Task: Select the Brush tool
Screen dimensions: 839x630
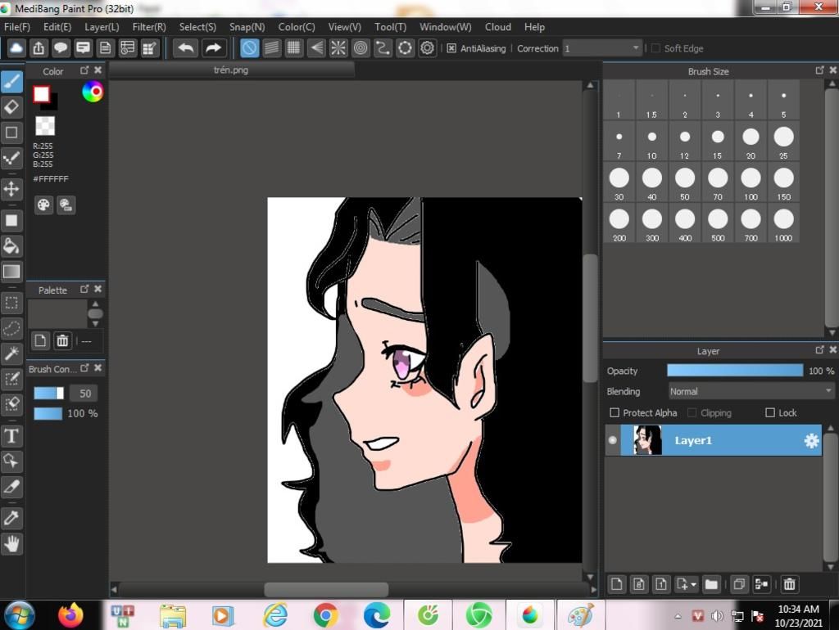Action: point(11,82)
